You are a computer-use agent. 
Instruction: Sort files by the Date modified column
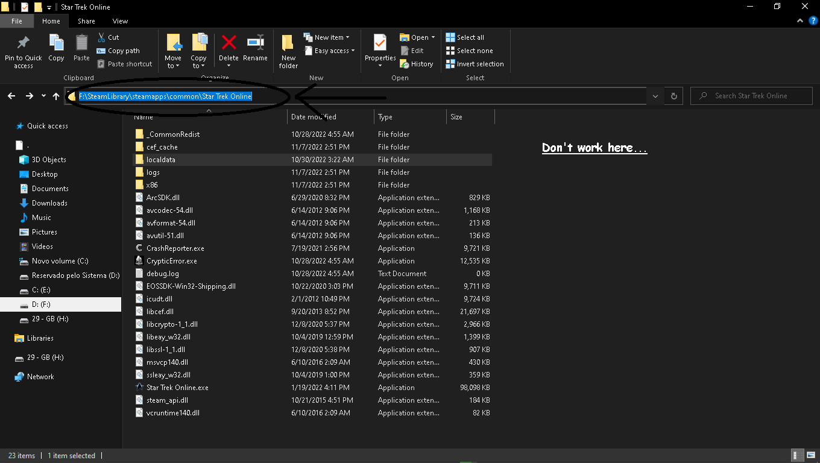(314, 117)
